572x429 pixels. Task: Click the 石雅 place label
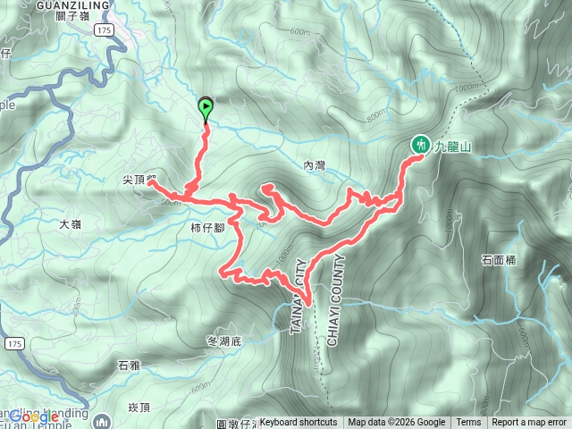(129, 366)
